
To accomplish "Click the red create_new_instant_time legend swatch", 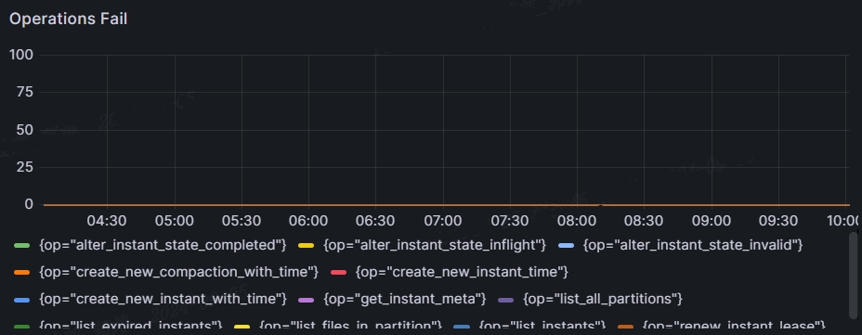I will pos(339,272).
